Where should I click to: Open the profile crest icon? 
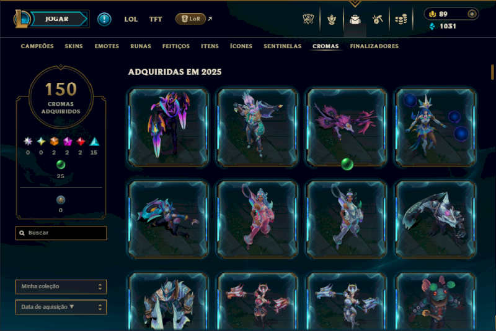pos(308,19)
